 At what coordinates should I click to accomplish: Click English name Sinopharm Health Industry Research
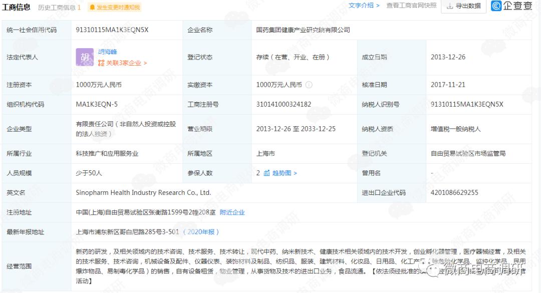click(x=143, y=193)
